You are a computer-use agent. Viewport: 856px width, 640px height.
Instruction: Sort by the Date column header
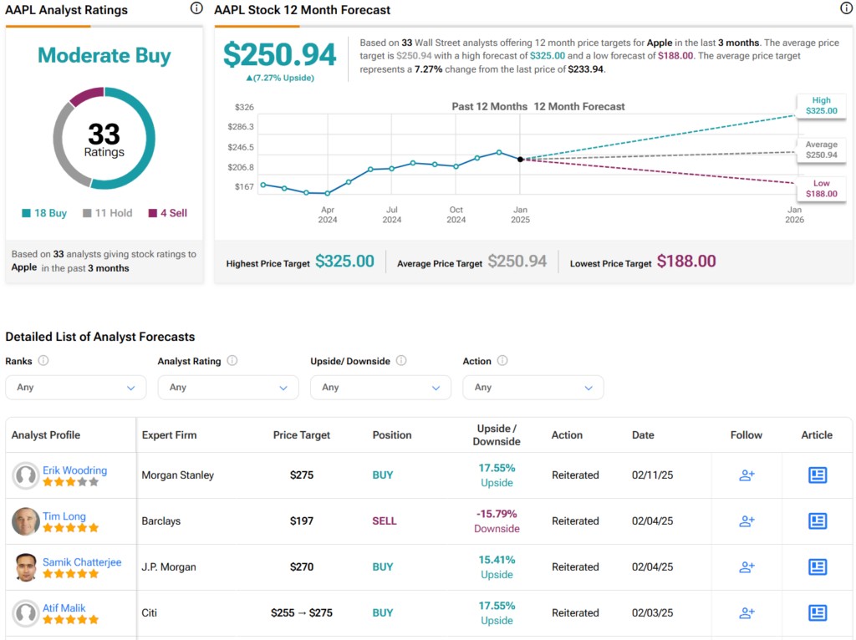(x=643, y=435)
